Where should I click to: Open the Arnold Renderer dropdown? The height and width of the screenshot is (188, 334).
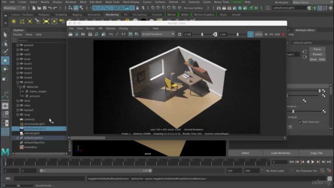pos(158,34)
